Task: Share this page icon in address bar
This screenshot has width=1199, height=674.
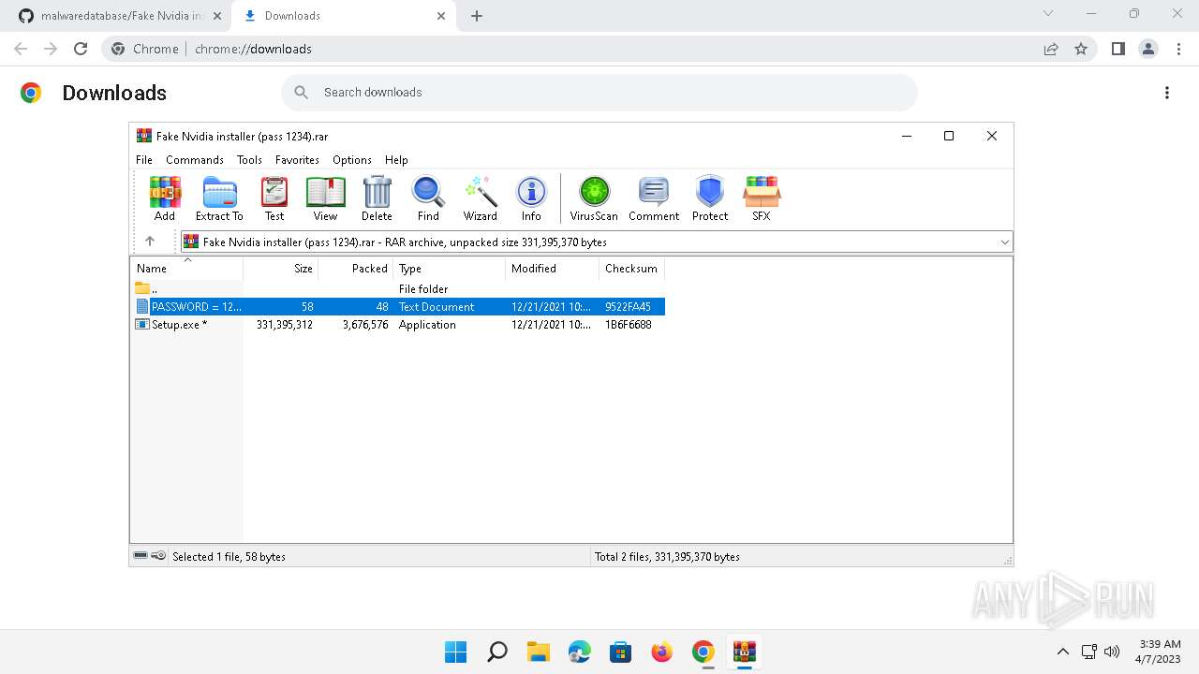Action: [x=1051, y=49]
